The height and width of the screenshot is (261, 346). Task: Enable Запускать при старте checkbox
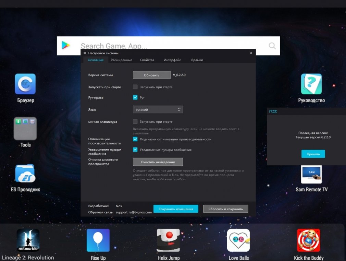click(135, 87)
